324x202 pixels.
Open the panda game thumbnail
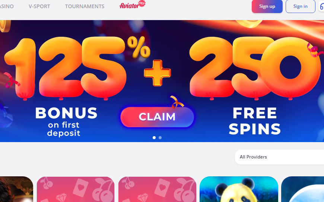(239, 189)
